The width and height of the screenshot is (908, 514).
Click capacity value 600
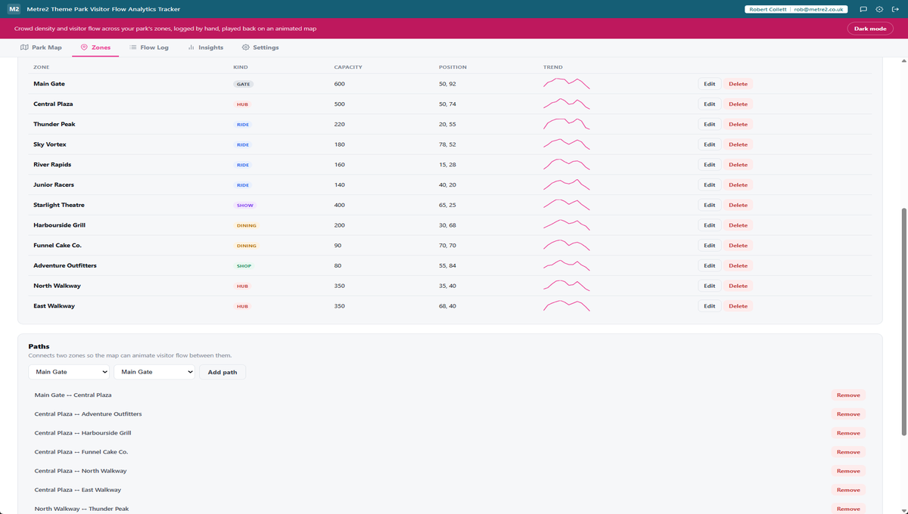(339, 84)
